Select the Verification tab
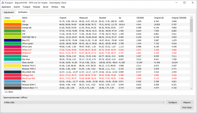The image size is (197, 113). 23,12
